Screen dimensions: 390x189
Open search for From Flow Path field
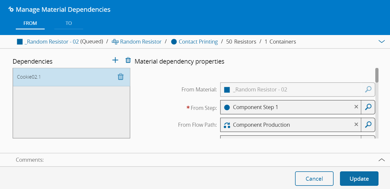[x=368, y=125]
